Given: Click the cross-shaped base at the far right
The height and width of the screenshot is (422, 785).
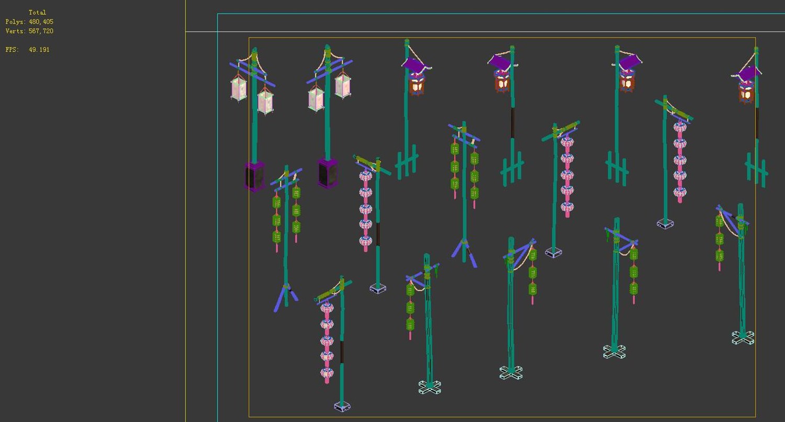Looking at the screenshot, I should [x=743, y=338].
